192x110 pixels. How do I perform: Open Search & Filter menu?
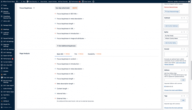click(x=8, y=56)
